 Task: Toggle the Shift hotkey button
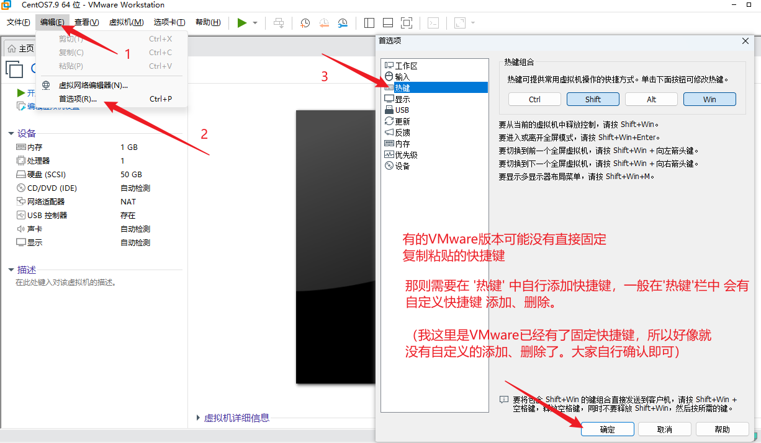tap(593, 99)
